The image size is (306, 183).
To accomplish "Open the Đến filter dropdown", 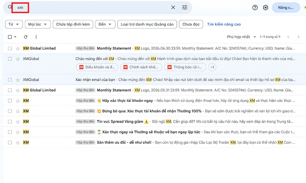I will [105, 24].
